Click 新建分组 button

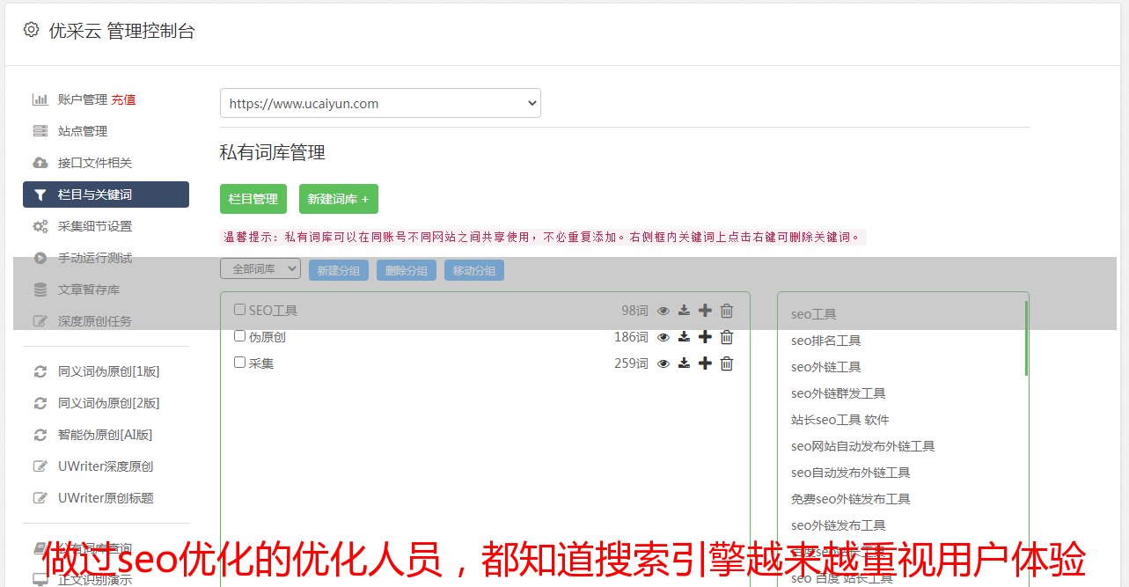[339, 270]
